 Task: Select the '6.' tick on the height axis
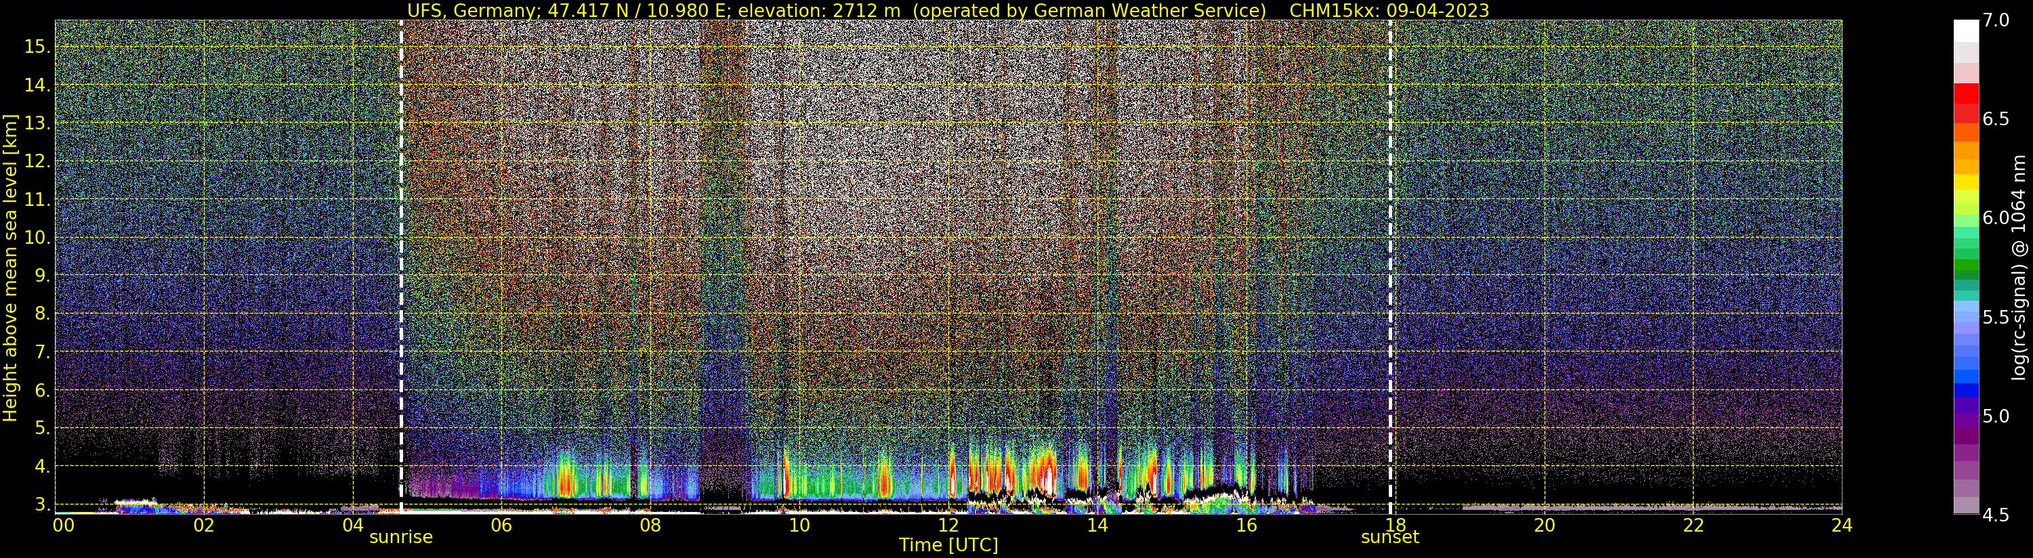coord(42,391)
